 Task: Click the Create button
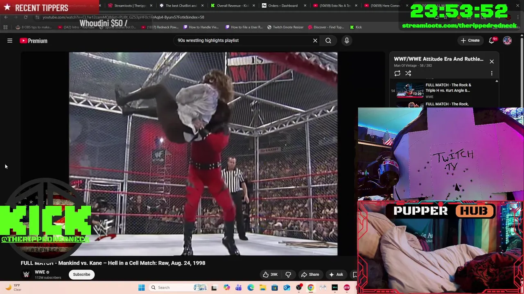coord(470,40)
